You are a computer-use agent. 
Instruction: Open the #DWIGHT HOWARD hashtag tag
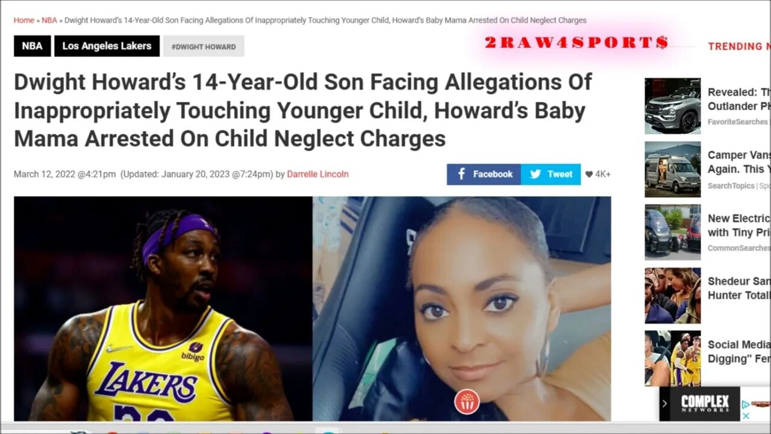click(x=204, y=46)
